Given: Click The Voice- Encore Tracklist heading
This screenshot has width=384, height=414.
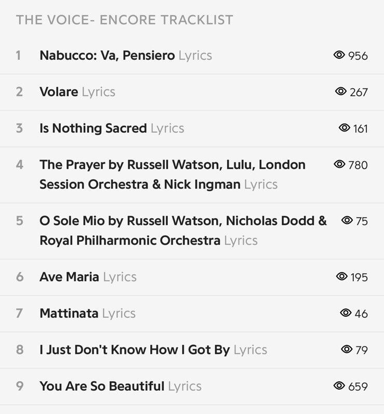Looking at the screenshot, I should [x=124, y=20].
